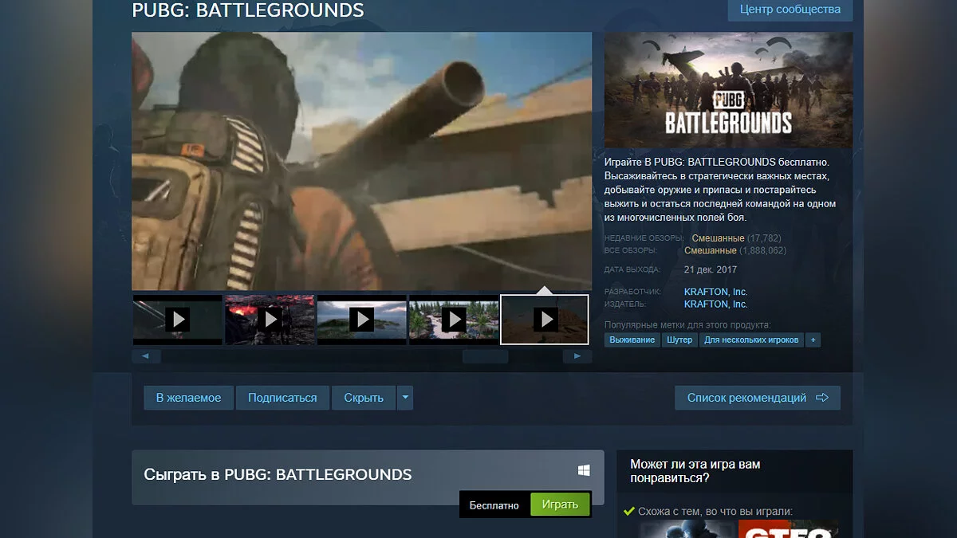The height and width of the screenshot is (538, 957).
Task: Play the third trailer thumbnail showing island
Action: [x=361, y=320]
